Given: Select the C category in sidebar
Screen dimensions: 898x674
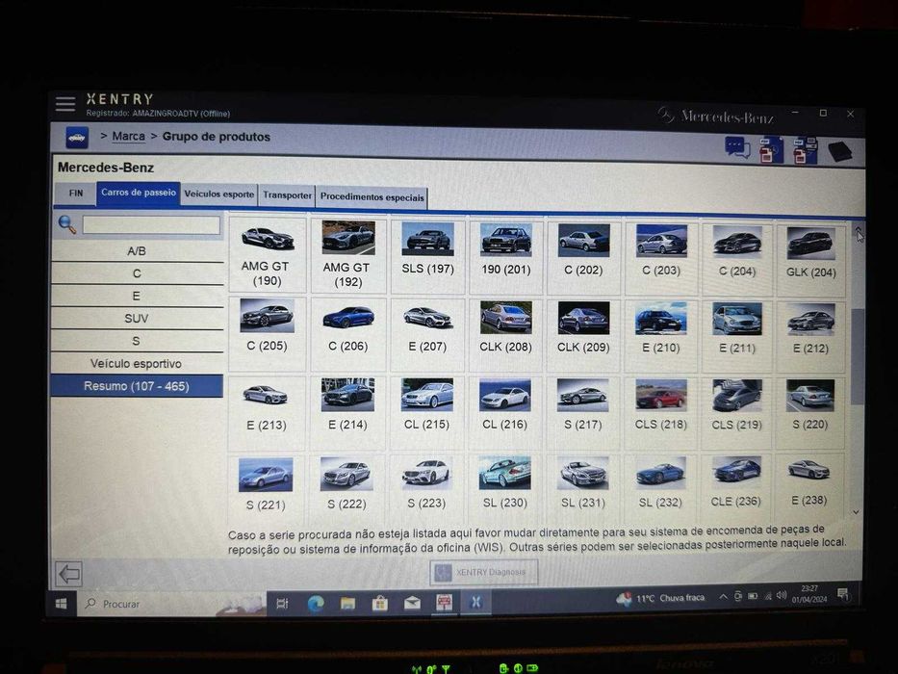Looking at the screenshot, I should coord(137,273).
